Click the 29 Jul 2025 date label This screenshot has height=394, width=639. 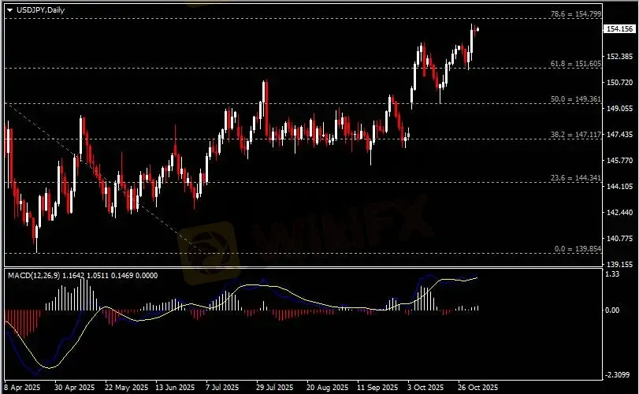pyautogui.click(x=275, y=388)
